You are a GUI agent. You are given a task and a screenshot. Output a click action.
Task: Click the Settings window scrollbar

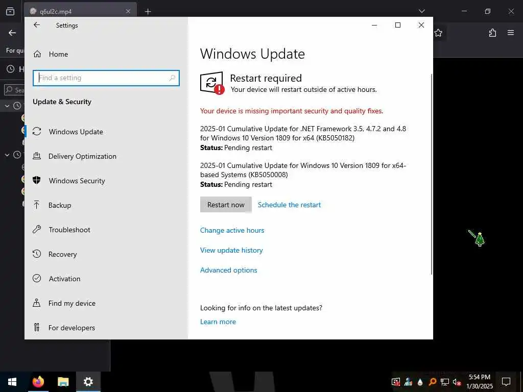(x=431, y=174)
